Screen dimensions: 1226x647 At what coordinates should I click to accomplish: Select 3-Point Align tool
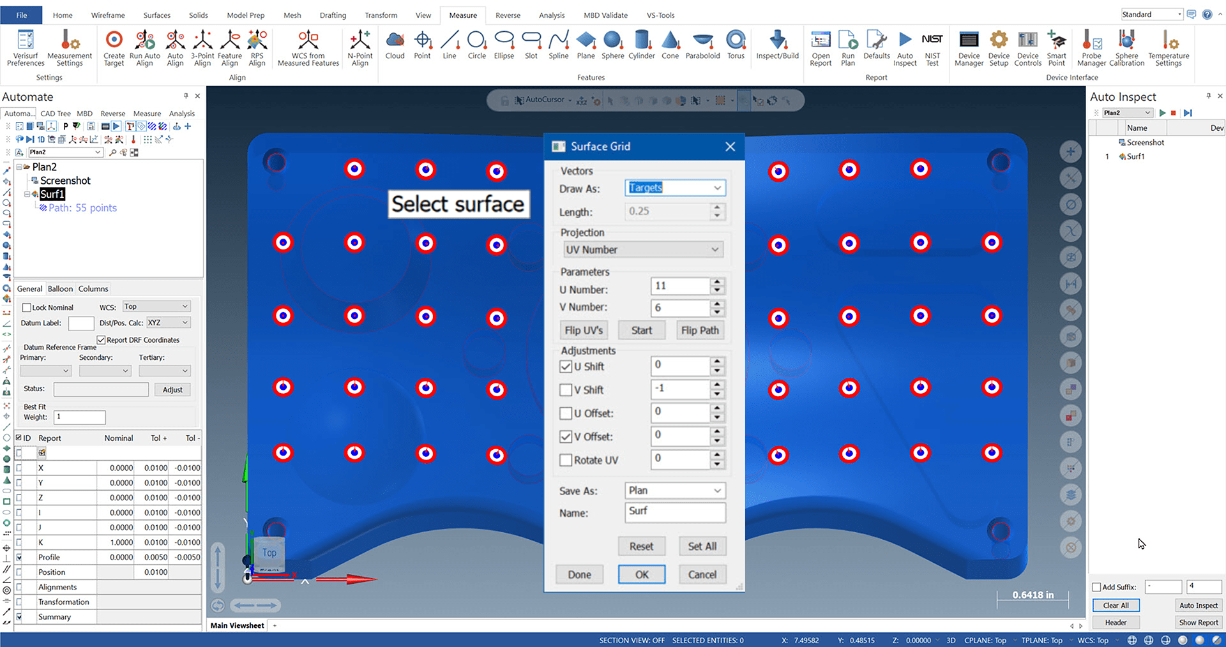pyautogui.click(x=202, y=48)
